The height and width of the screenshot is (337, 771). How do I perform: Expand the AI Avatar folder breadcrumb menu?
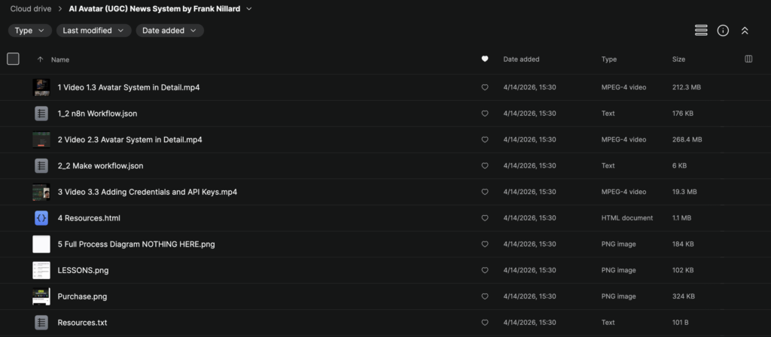tap(248, 9)
